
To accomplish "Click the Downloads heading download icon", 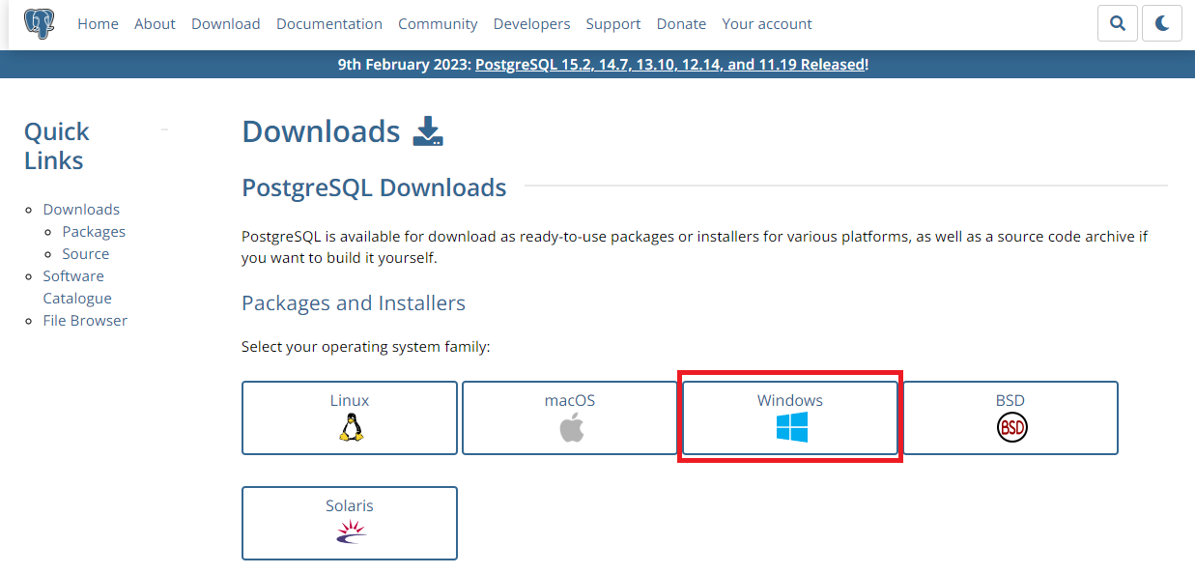I will 428,131.
